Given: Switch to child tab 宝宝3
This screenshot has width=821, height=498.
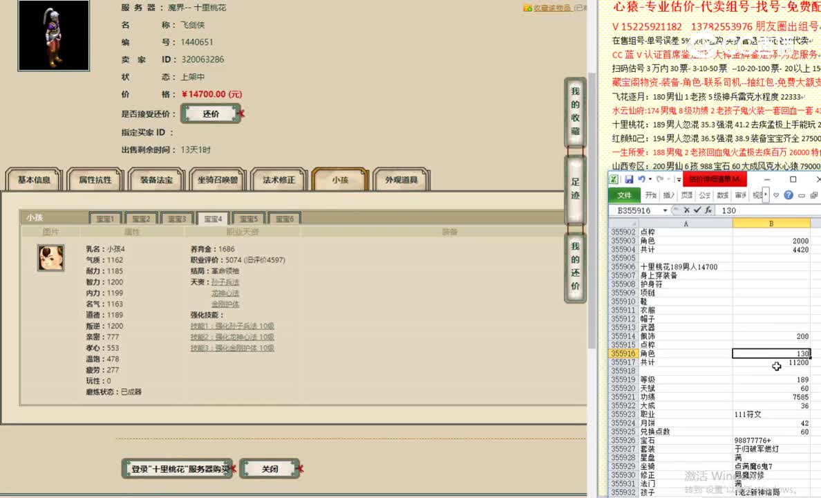Looking at the screenshot, I should pyautogui.click(x=177, y=219).
